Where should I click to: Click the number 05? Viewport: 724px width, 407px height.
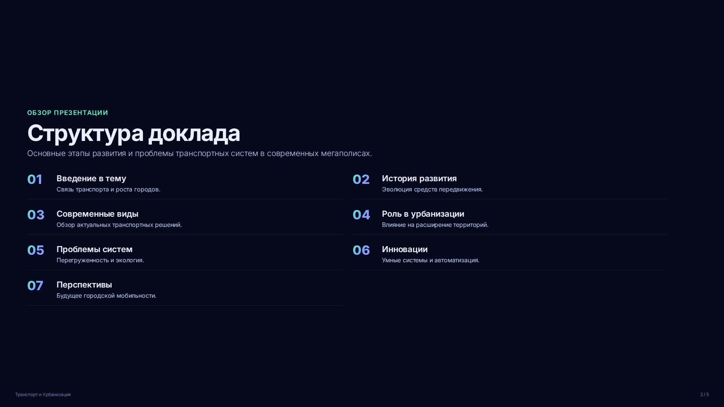(35, 250)
